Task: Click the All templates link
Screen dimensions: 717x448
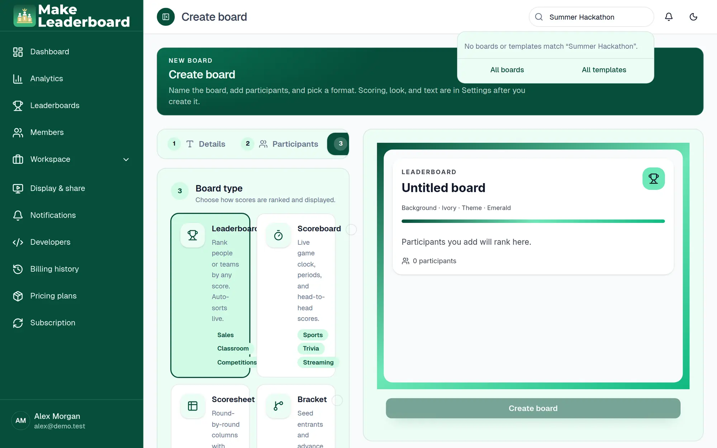Action: pyautogui.click(x=604, y=70)
